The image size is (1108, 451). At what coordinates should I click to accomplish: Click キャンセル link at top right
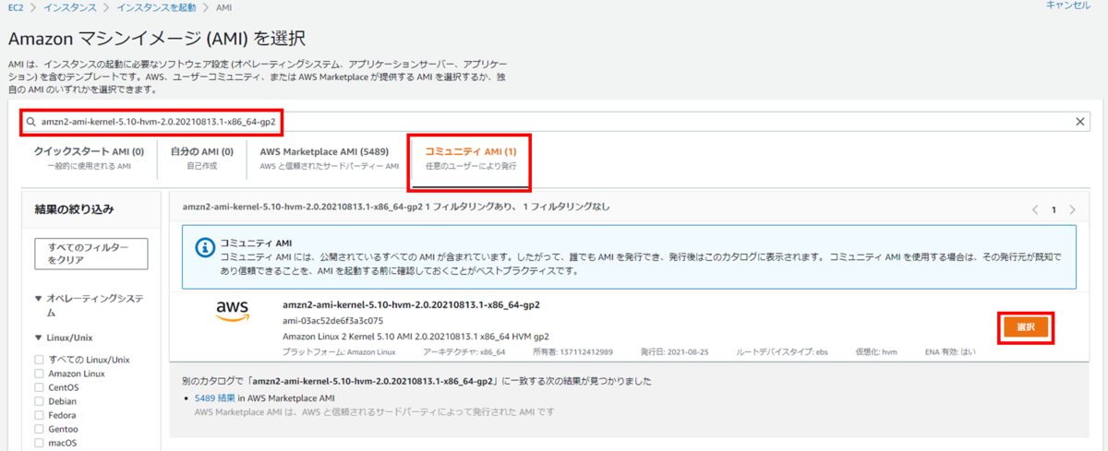1067,6
